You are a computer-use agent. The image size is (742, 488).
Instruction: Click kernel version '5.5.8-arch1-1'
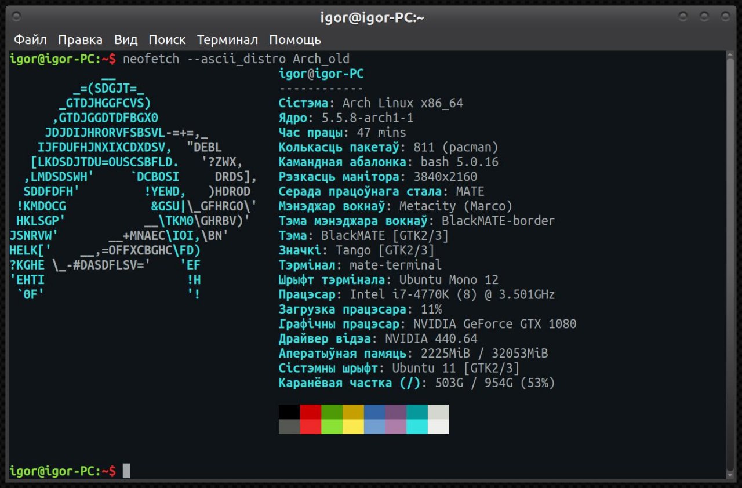pos(368,118)
